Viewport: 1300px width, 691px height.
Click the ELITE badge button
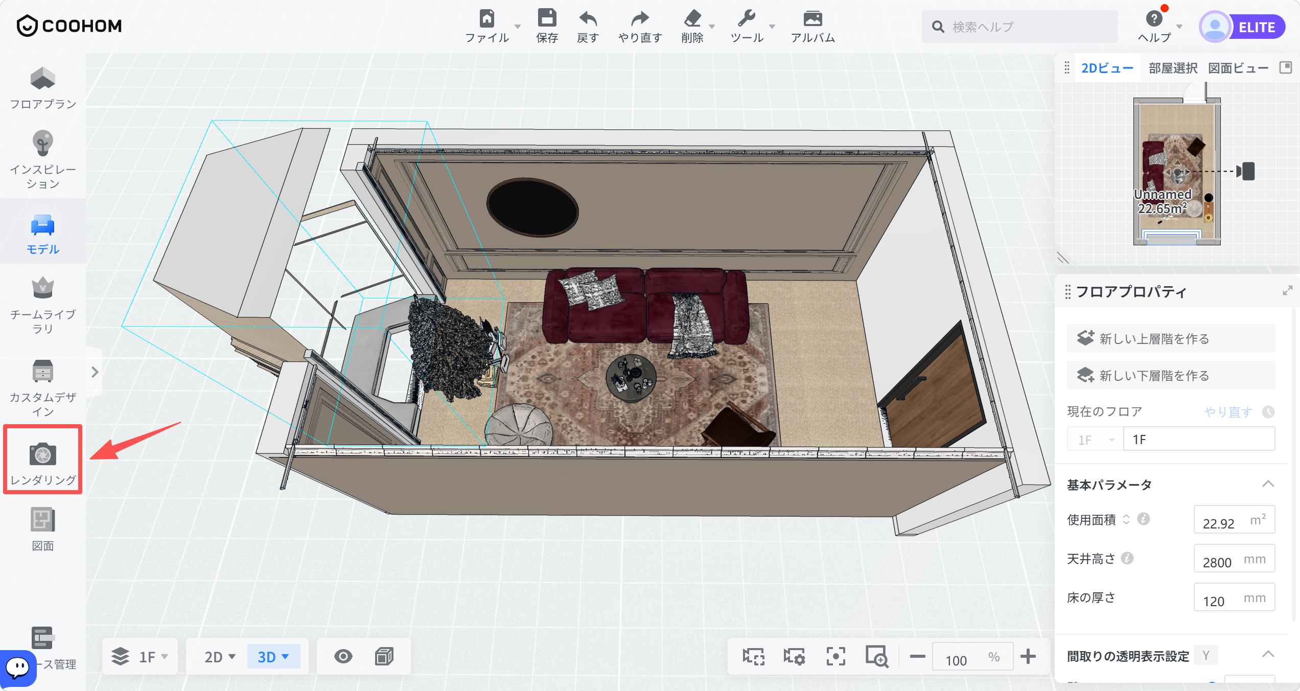(x=1257, y=27)
